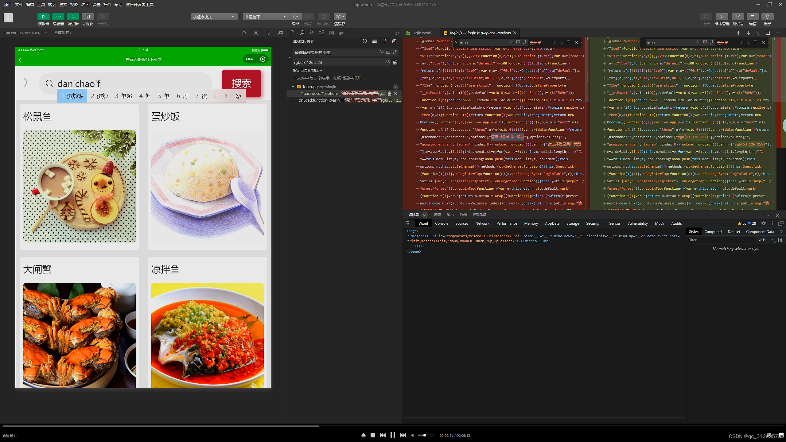This screenshot has height=442, width=786.
Task: Click the element inspector icon in debugger
Action: click(x=408, y=223)
